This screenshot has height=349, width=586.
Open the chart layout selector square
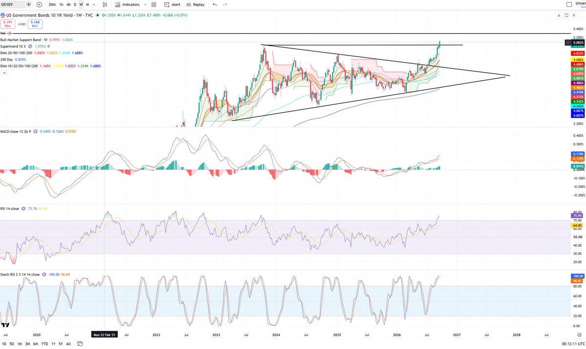point(568,4)
